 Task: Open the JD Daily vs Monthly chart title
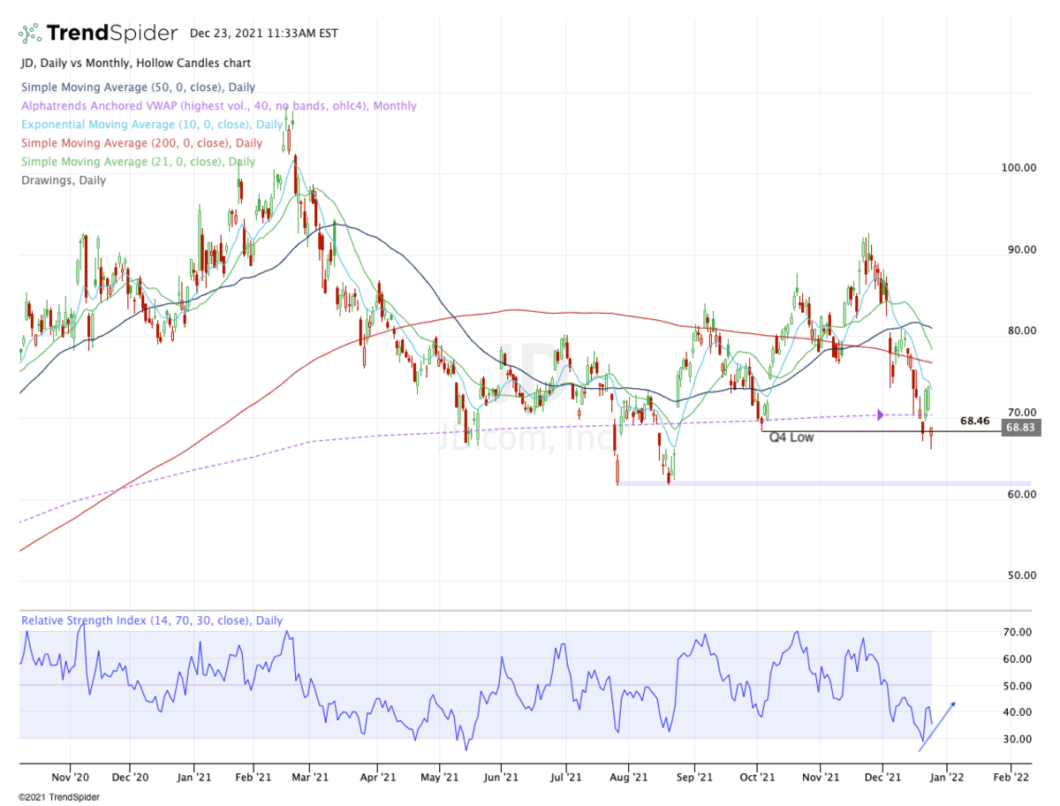(x=134, y=64)
